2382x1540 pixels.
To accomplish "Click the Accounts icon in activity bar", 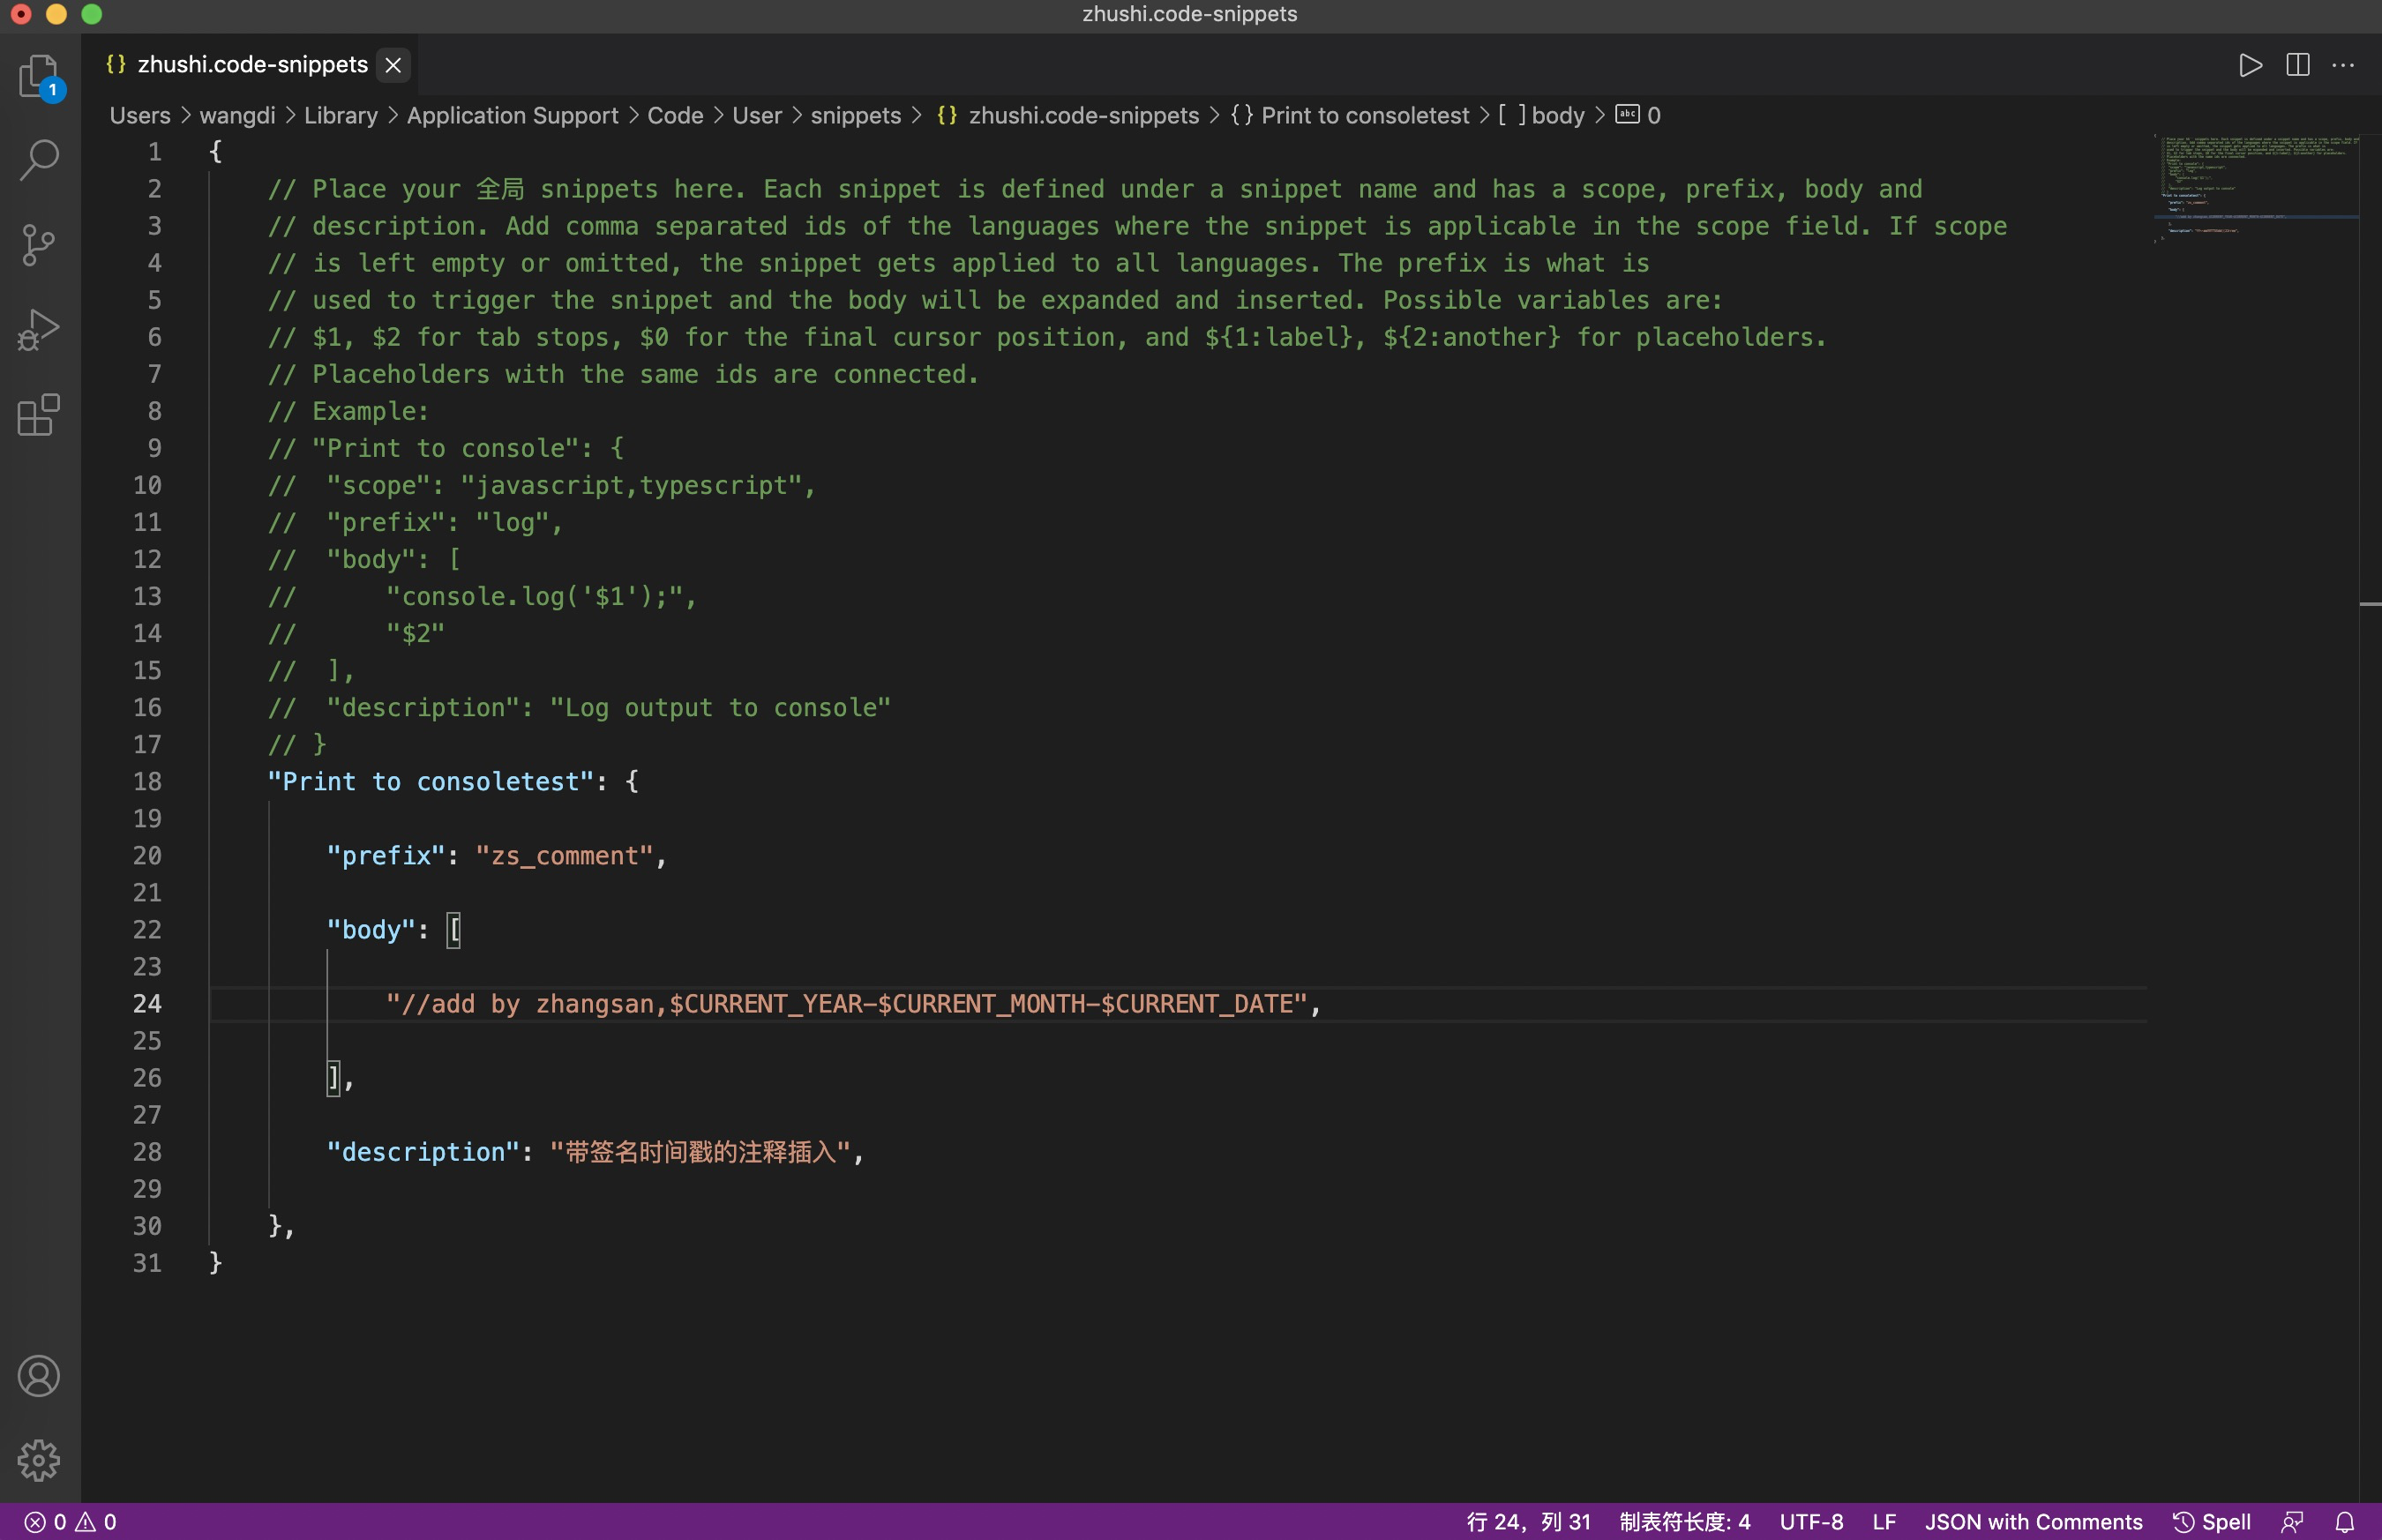I will click(x=39, y=1376).
